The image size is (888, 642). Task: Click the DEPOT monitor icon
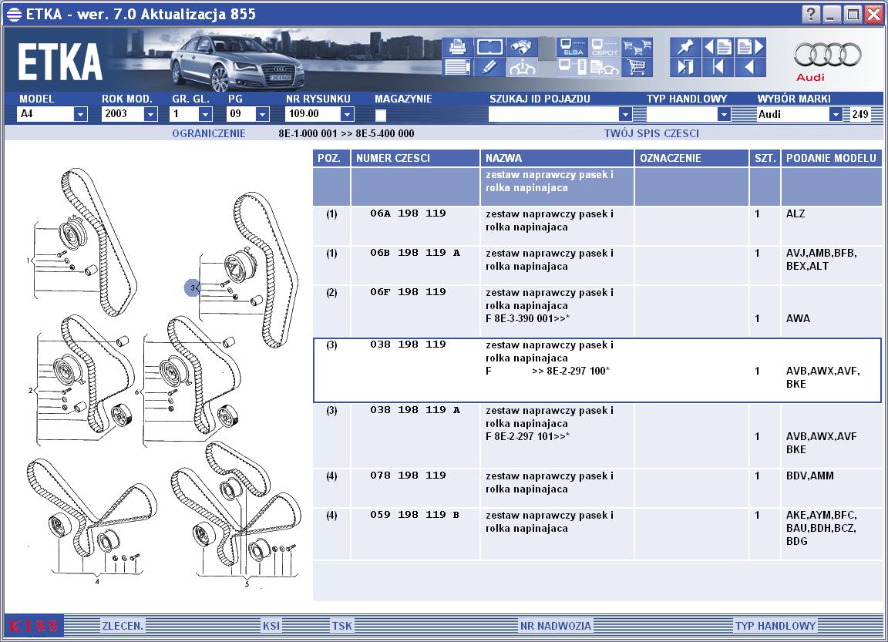pyautogui.click(x=605, y=47)
